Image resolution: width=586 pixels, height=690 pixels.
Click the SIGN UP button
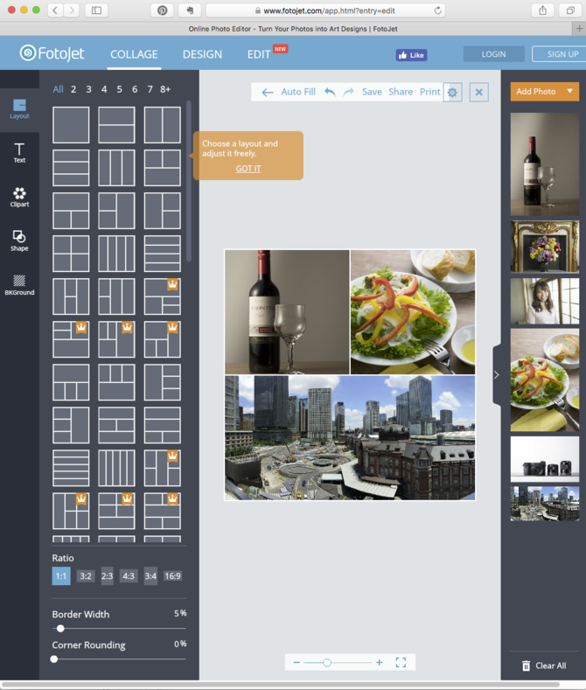[559, 54]
